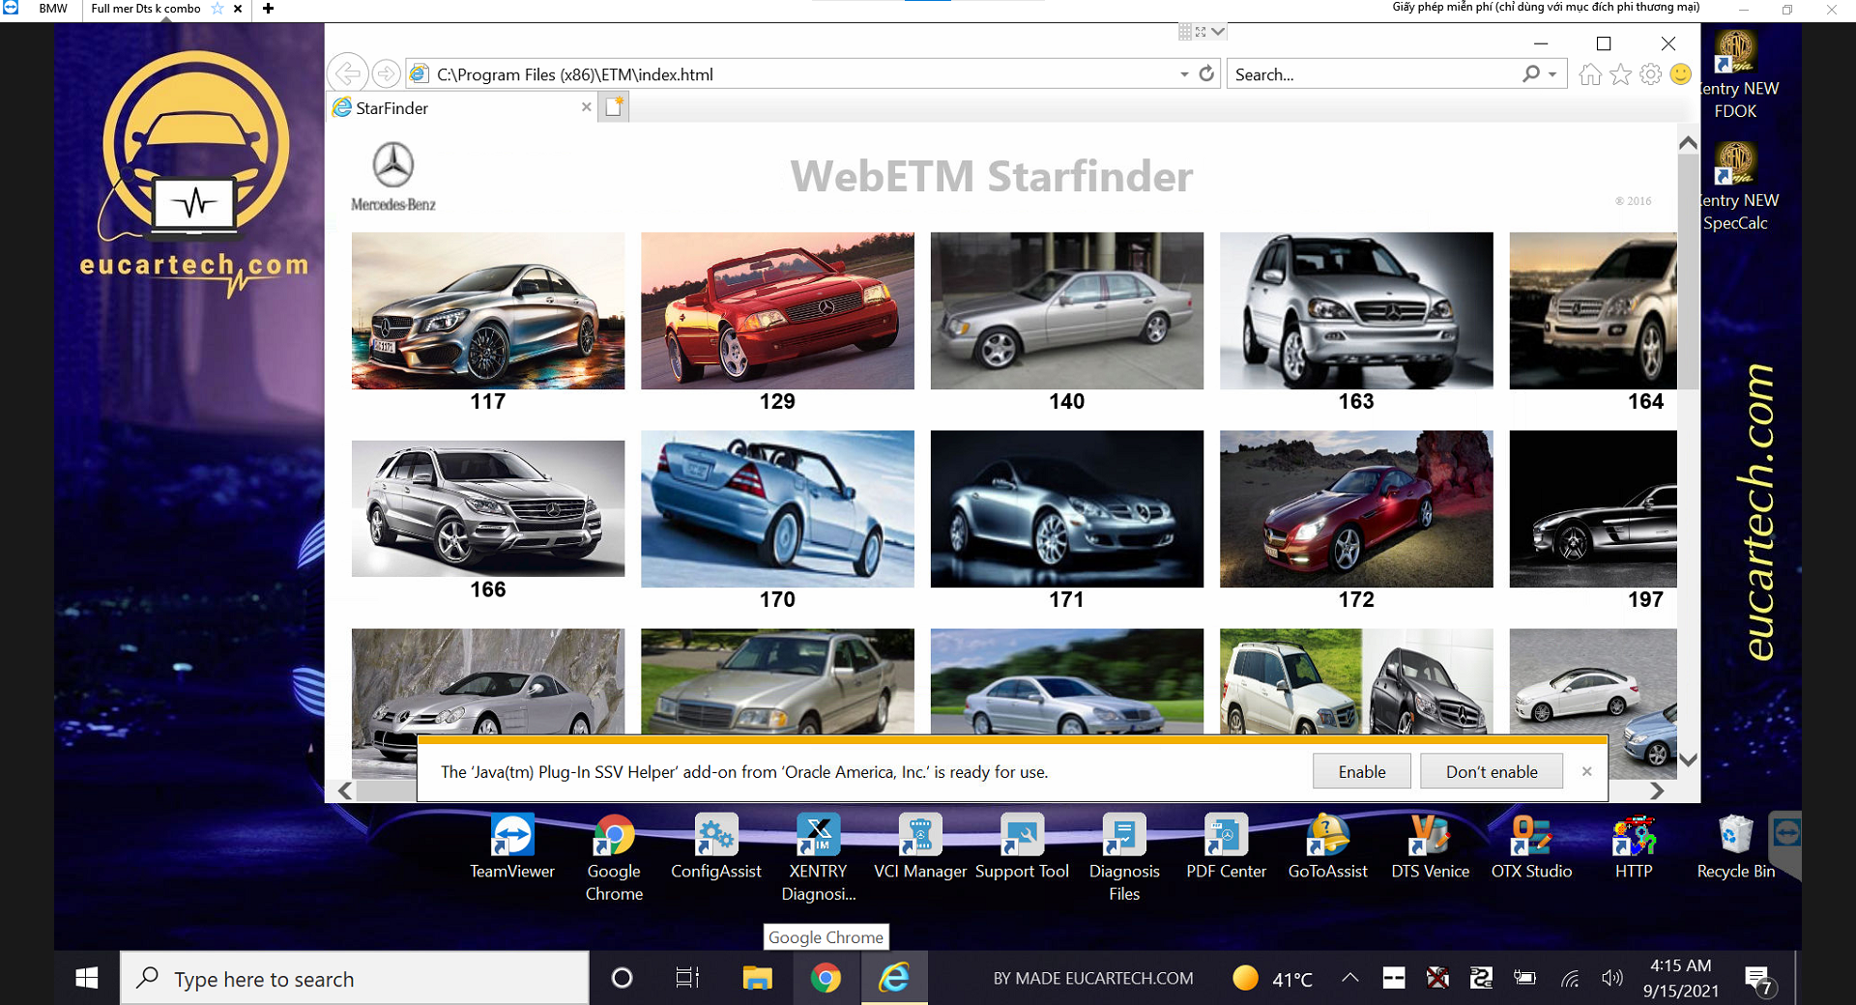
Task: Click page scroll down arrow
Action: 1688,760
